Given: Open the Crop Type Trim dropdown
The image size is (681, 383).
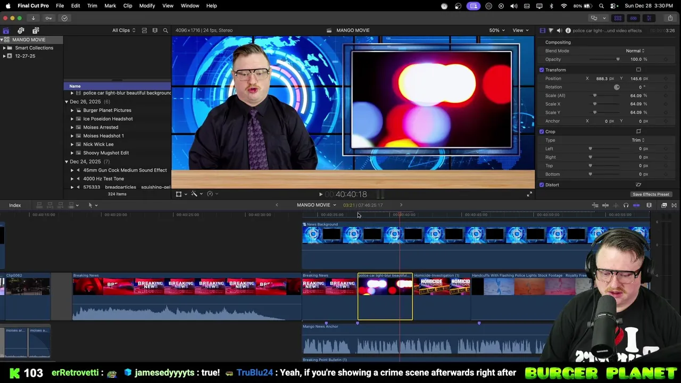Looking at the screenshot, I should [x=638, y=140].
